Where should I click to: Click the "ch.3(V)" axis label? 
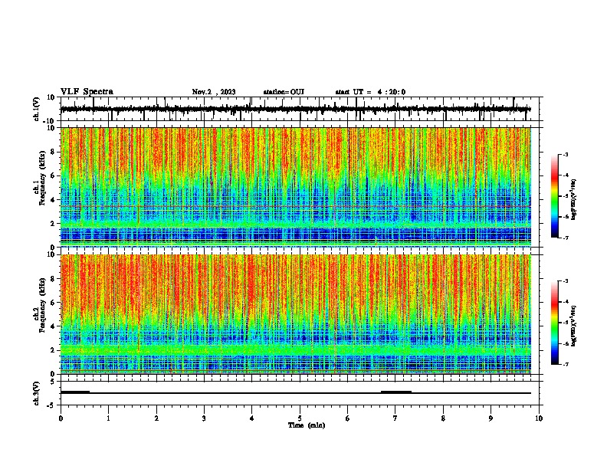point(37,393)
